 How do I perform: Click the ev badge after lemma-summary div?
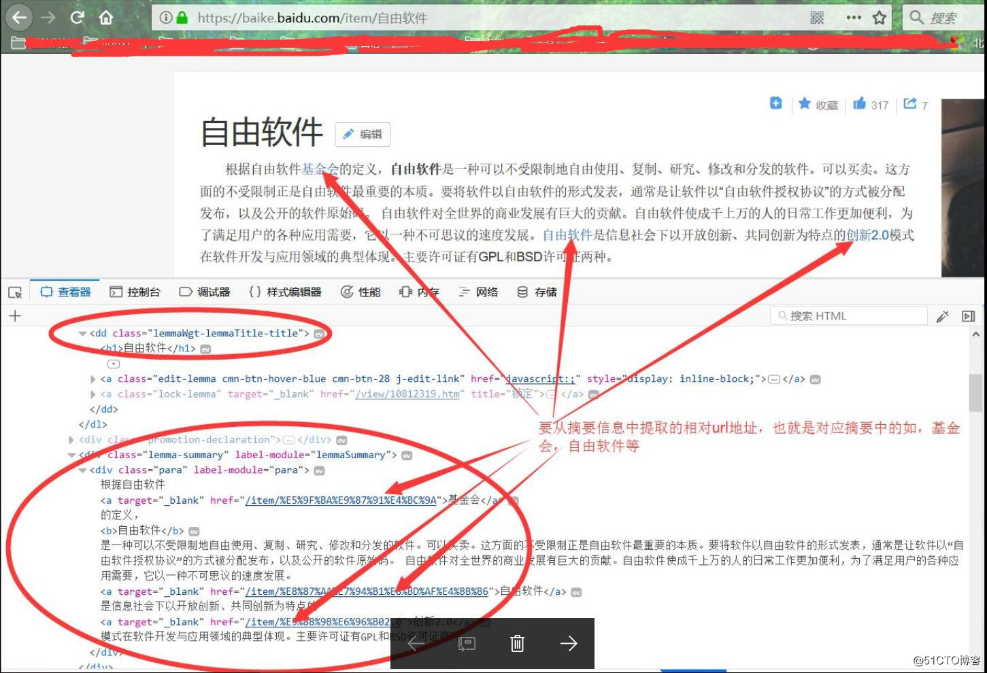coord(407,455)
